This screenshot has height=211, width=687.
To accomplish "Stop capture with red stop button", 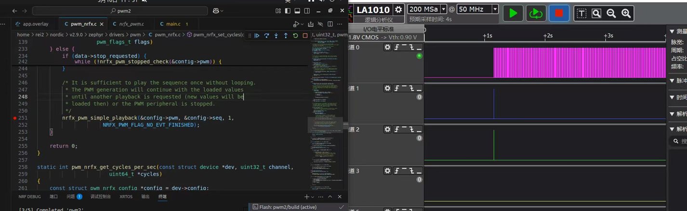I will pyautogui.click(x=558, y=13).
